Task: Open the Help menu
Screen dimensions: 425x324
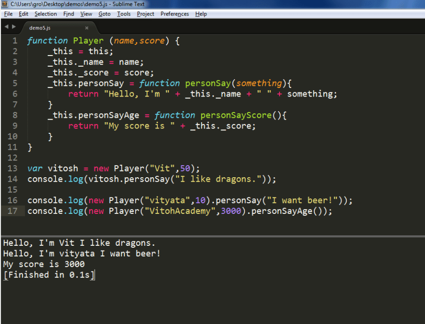Action: click(x=201, y=14)
